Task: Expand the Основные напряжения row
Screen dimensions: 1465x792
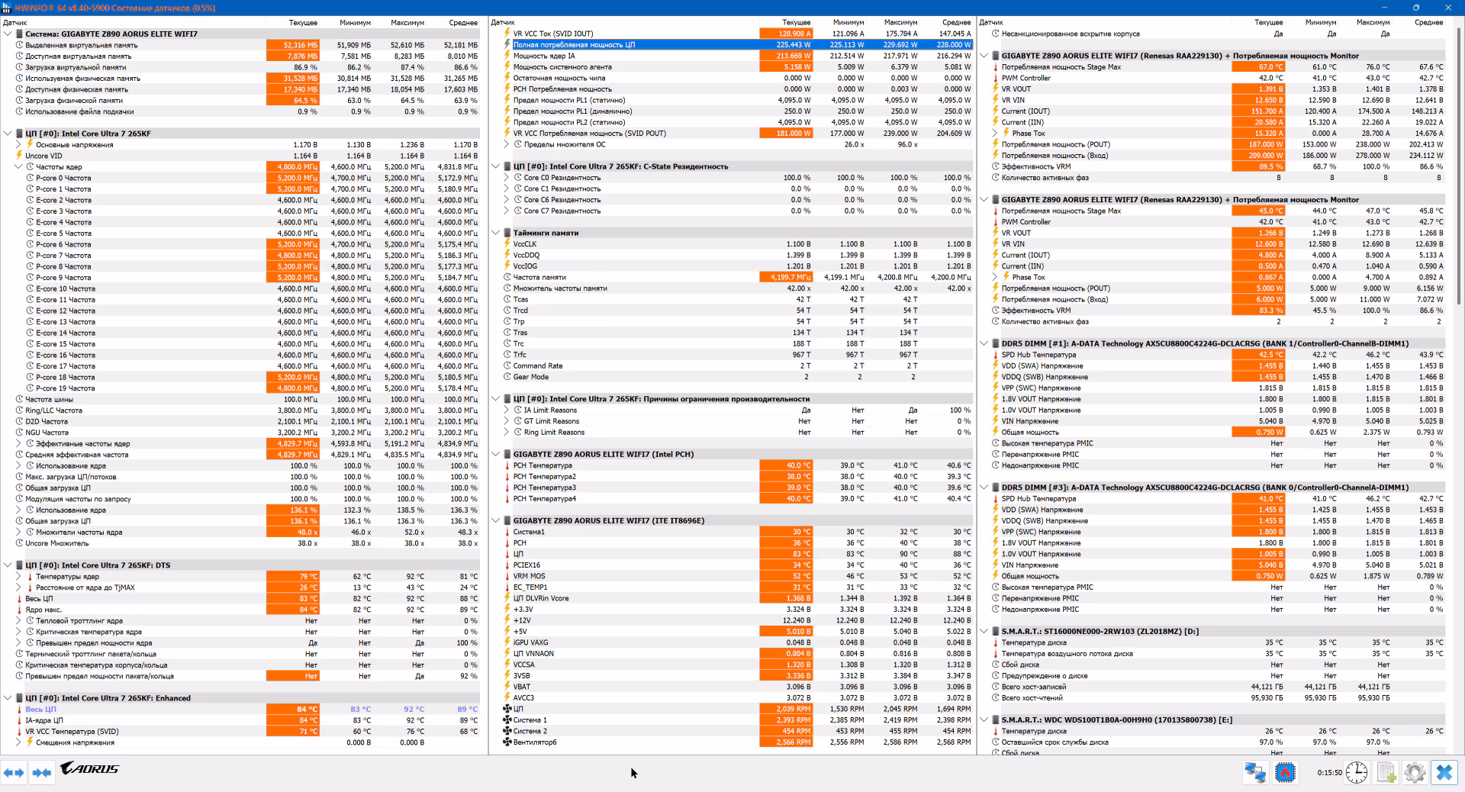Action: (x=18, y=145)
